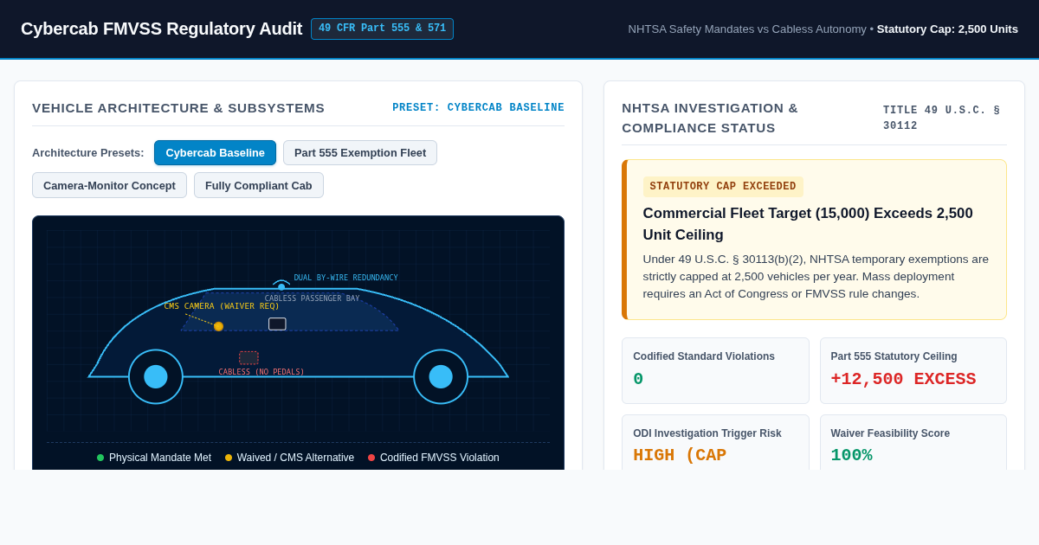Click the HIGH (CAP risk value

(x=680, y=455)
